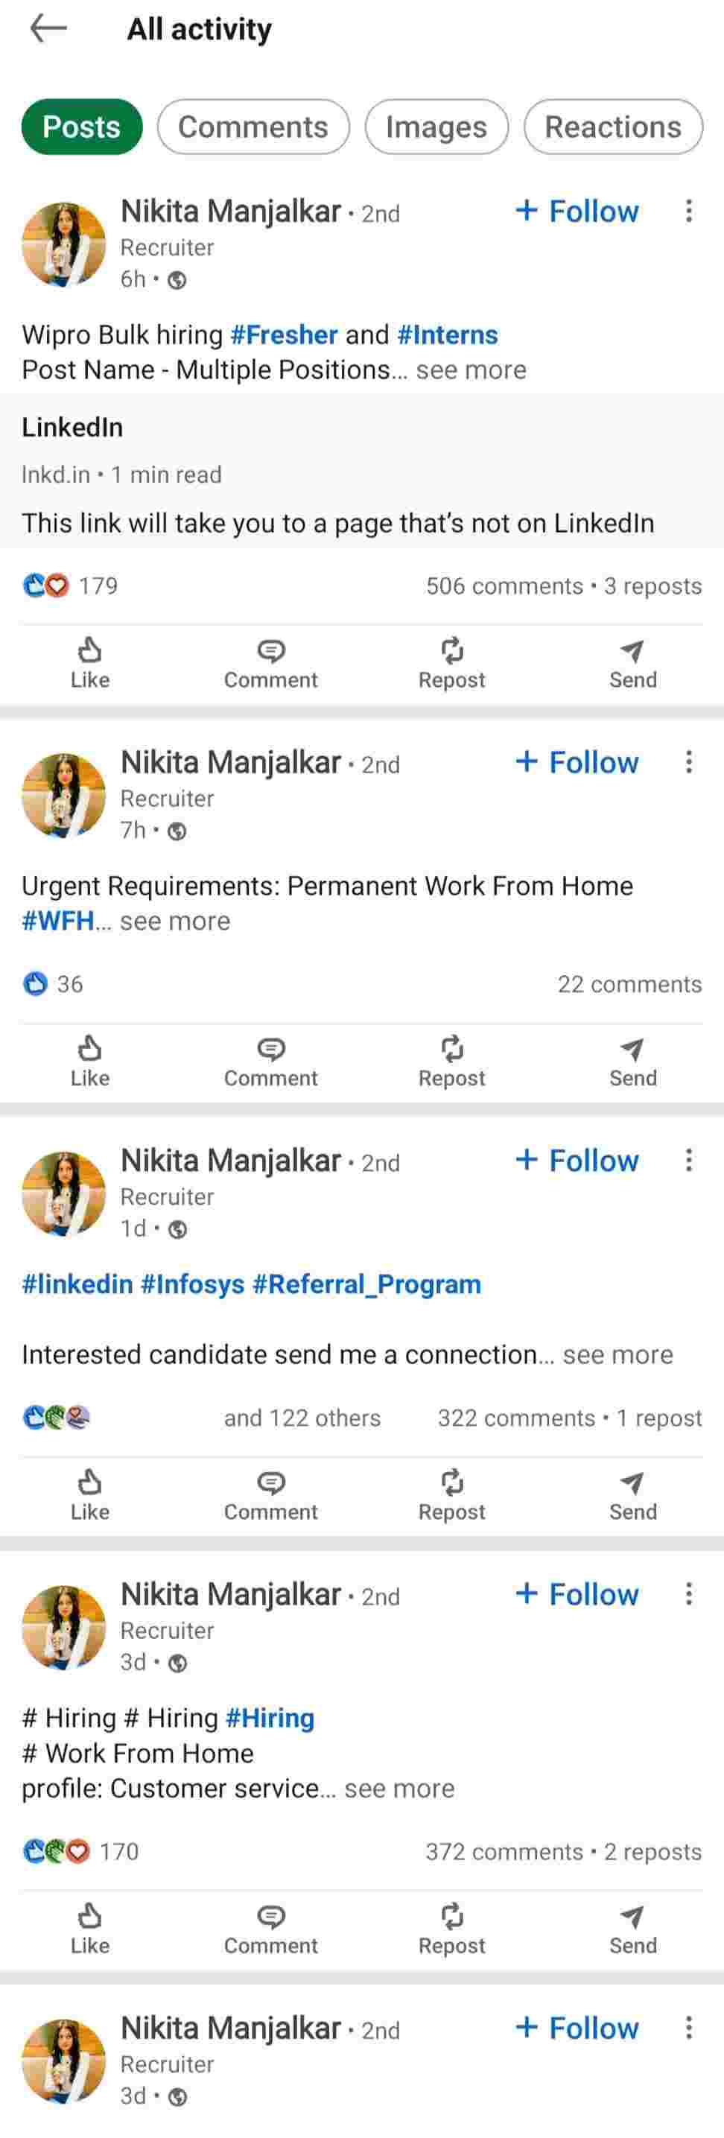Screen dimensions: 724x2138
Task: Open the #Fresher hashtag link
Action: 284,334
